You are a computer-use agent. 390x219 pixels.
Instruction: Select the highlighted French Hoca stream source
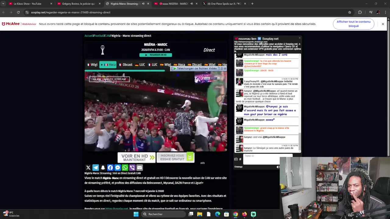pyautogui.click(x=108, y=65)
